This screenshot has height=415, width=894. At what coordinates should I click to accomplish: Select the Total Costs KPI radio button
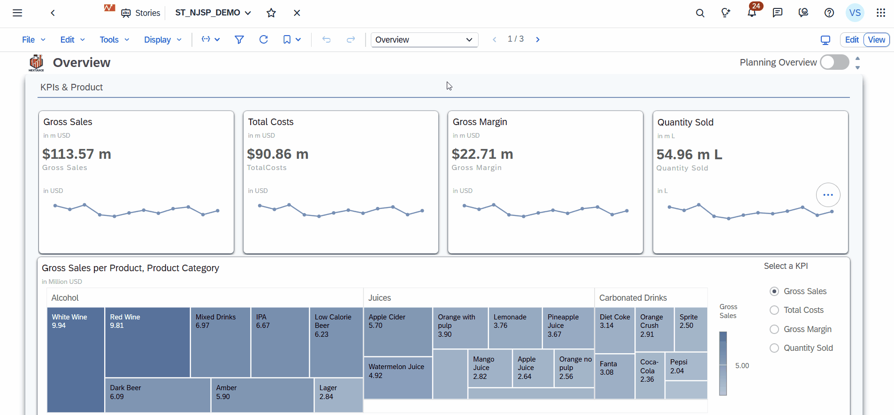pyautogui.click(x=774, y=310)
